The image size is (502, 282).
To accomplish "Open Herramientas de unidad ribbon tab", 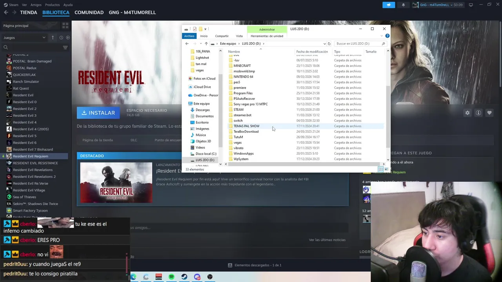I will [x=267, y=36].
